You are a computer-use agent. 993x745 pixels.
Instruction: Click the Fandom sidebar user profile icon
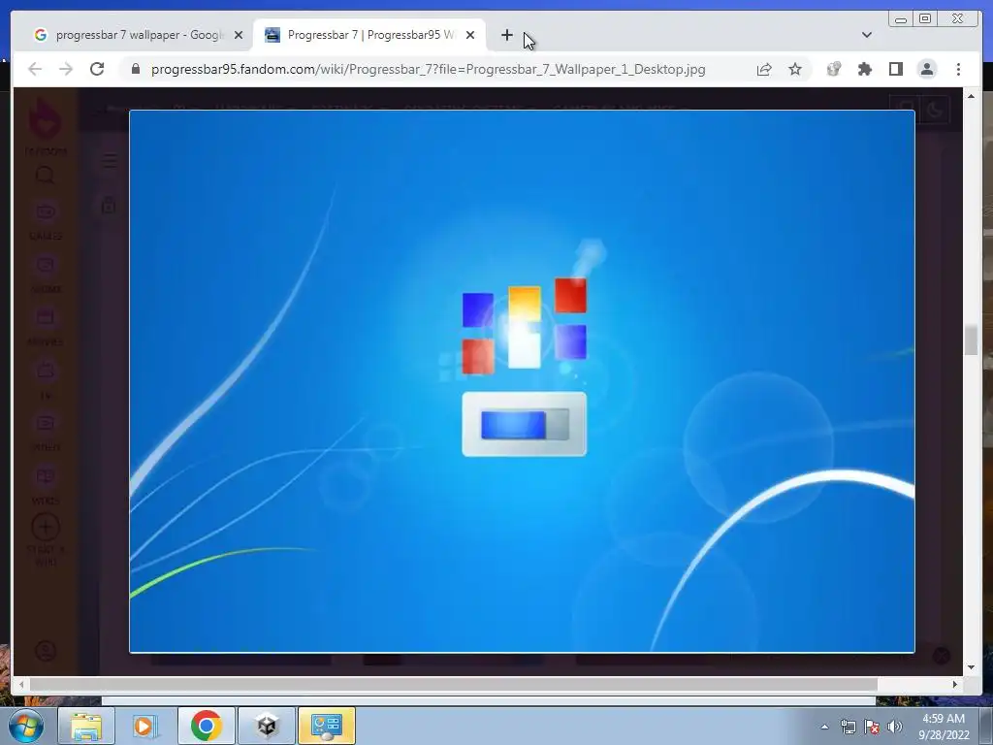pyautogui.click(x=45, y=651)
